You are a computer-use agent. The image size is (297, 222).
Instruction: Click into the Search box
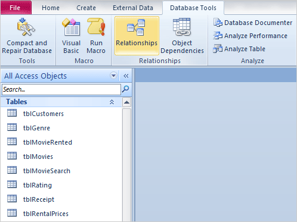click(61, 89)
